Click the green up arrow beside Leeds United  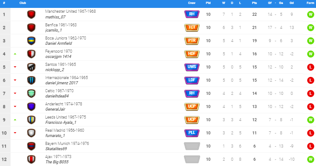[15, 120]
